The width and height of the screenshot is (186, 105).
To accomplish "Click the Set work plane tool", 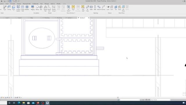I will point(116,8).
